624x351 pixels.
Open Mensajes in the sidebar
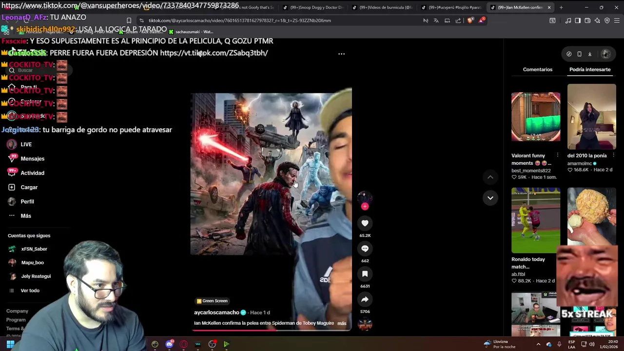[26, 158]
